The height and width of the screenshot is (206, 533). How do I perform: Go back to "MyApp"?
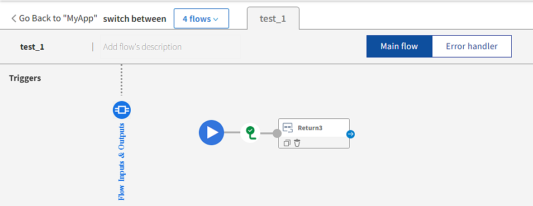pos(55,18)
